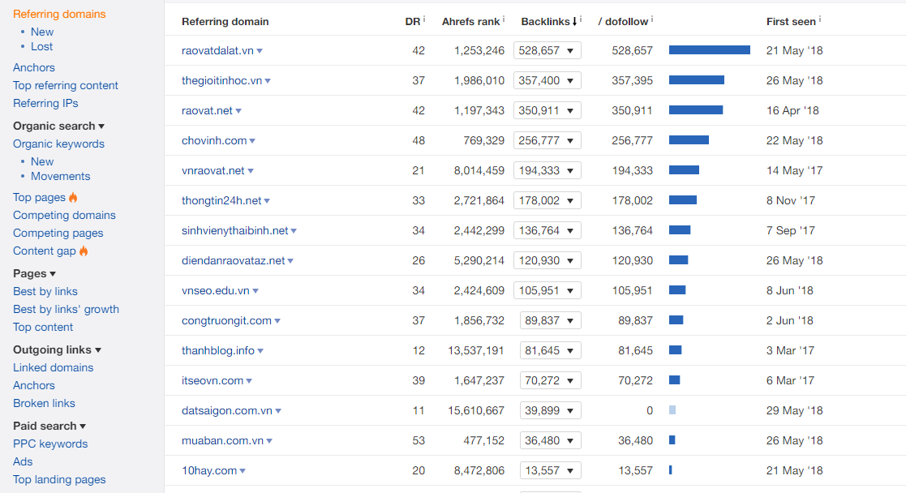The width and height of the screenshot is (906, 493).
Task: Collapse the Pages sidebar section
Action: tap(34, 273)
